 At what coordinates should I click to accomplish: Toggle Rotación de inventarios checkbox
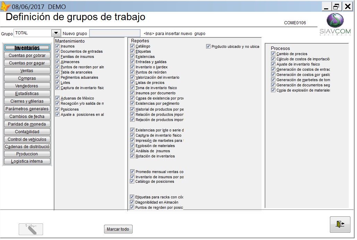pos(132,156)
